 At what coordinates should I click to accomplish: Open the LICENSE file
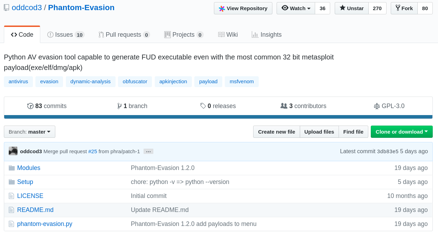(x=30, y=196)
